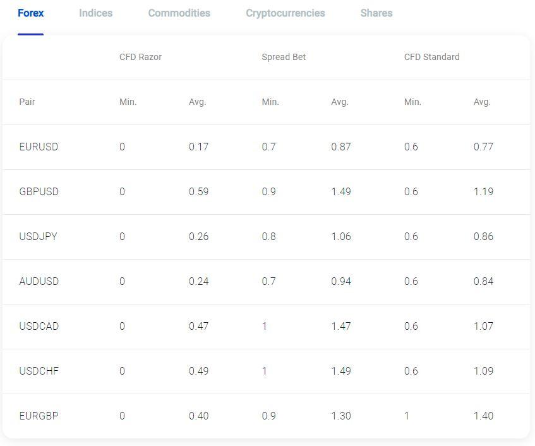535x446 pixels.
Task: Select the AUDUSD pair row
Action: [x=266, y=282]
